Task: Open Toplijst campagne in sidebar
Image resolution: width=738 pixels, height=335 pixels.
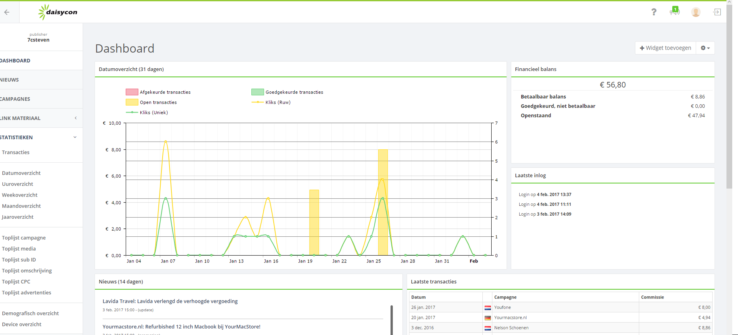Action: [x=24, y=238]
